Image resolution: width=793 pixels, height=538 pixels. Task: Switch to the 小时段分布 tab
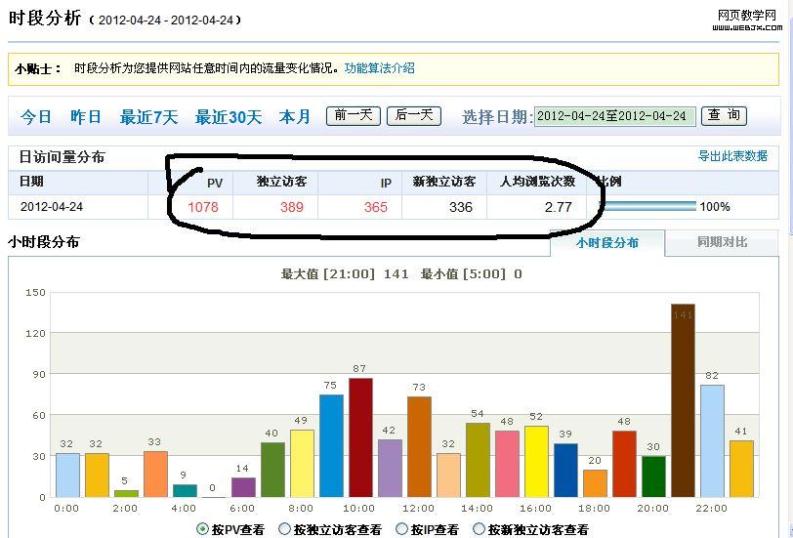point(606,242)
